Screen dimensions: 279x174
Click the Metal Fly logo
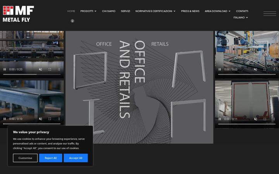tap(18, 14)
